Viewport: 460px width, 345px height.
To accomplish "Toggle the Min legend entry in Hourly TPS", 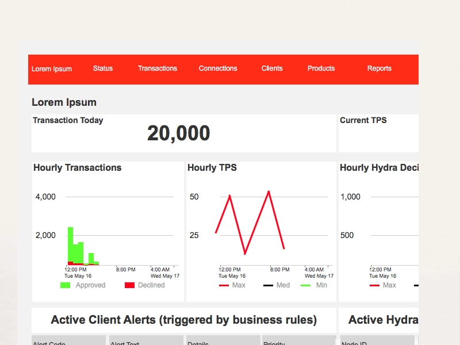I will coord(314,285).
